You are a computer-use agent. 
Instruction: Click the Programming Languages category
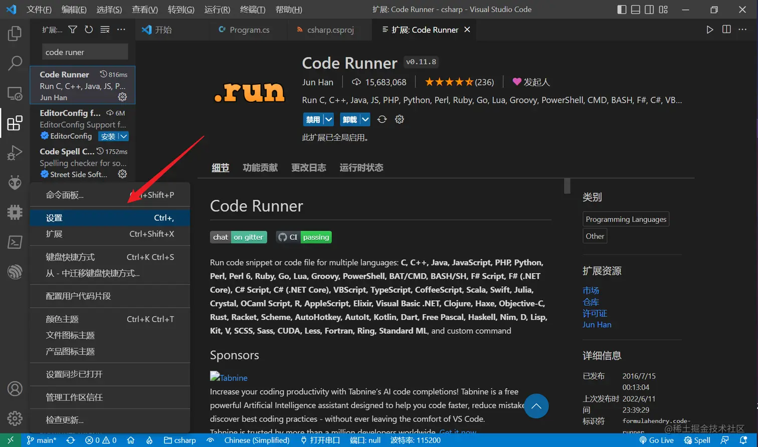626,219
